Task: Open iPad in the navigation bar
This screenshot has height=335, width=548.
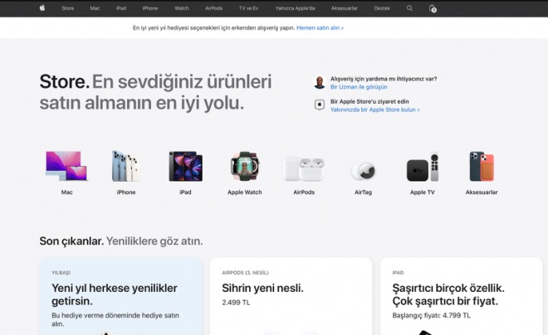Action: click(x=121, y=8)
